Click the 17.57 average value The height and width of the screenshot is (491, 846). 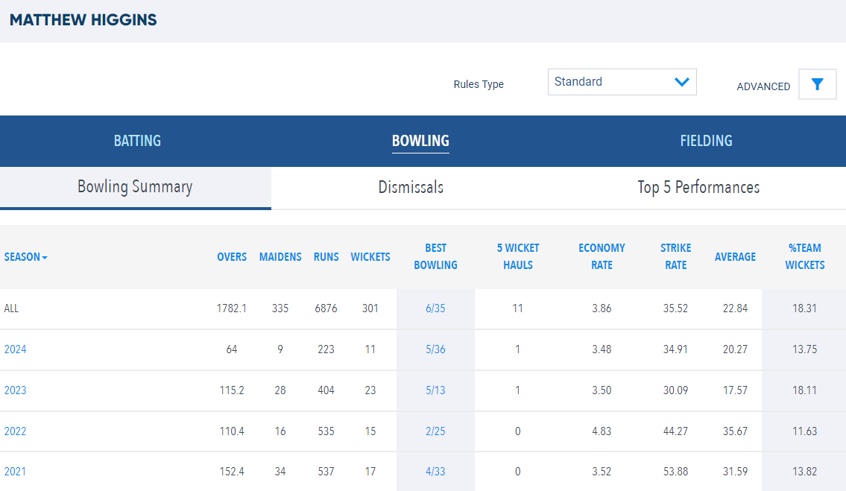click(x=735, y=390)
